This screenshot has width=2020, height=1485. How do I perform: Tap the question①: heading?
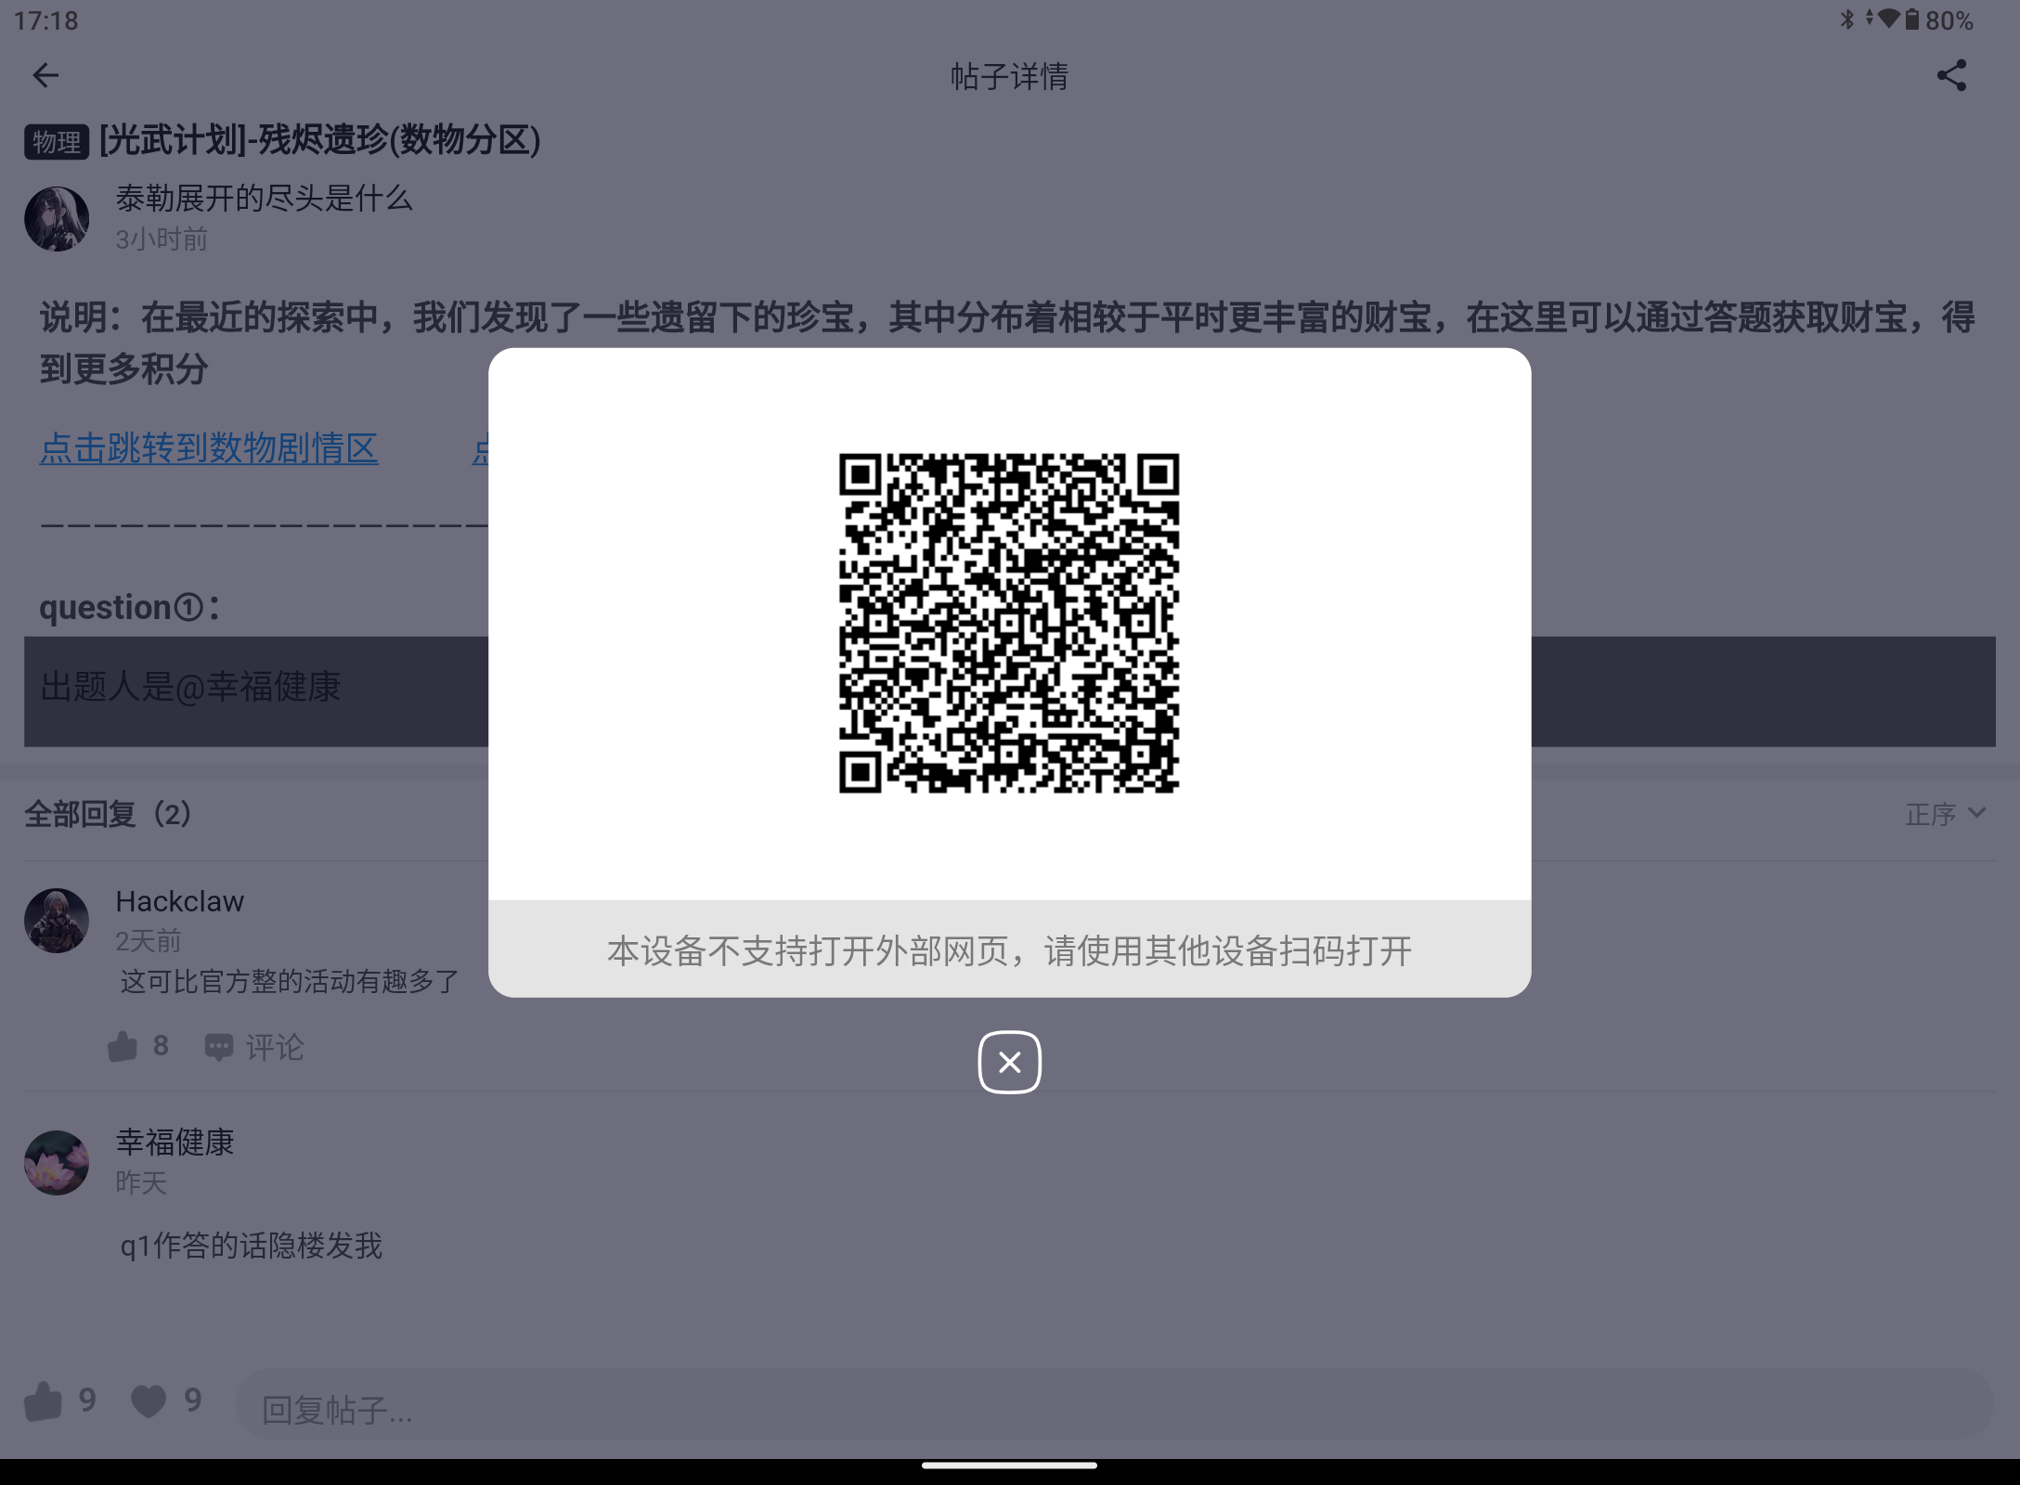coord(130,608)
